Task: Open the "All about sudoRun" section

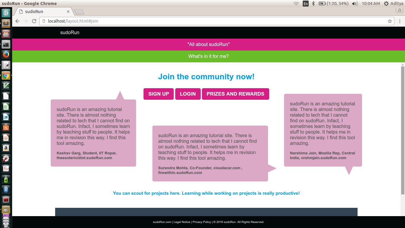Action: click(x=208, y=45)
